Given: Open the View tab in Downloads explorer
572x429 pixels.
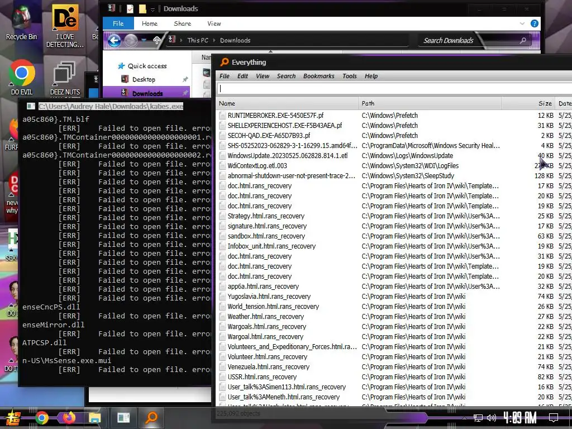Looking at the screenshot, I should click(x=214, y=23).
